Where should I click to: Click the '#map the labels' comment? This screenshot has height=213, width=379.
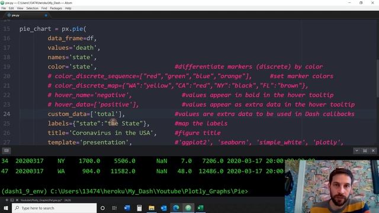201,124
